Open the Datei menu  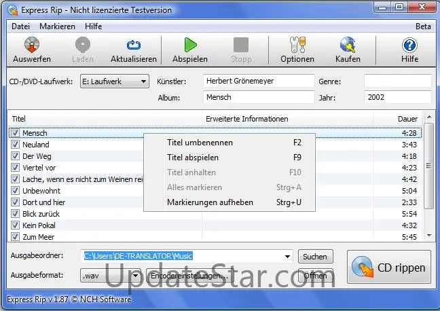click(20, 26)
